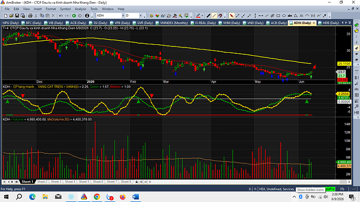Open the Insert menu

(x=38, y=9)
